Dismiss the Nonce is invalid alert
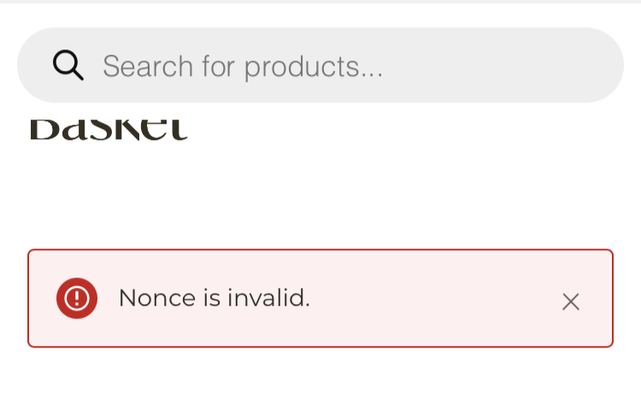 (x=570, y=301)
